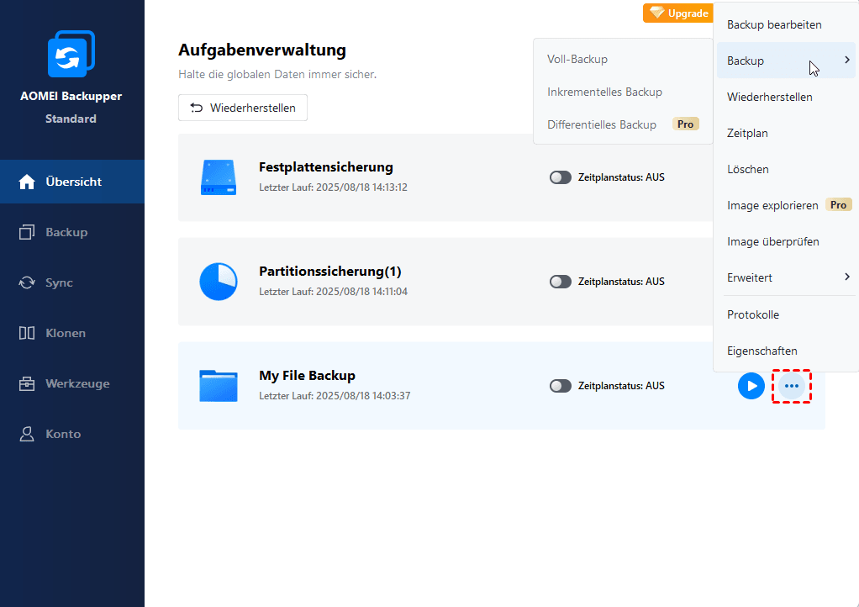Select Protokolle in the context menu
The height and width of the screenshot is (607, 859).
pyautogui.click(x=786, y=314)
